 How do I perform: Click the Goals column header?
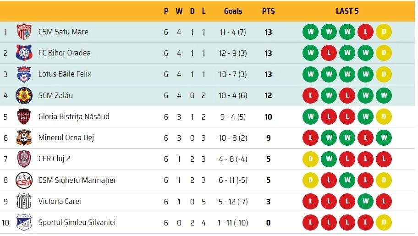233,11
